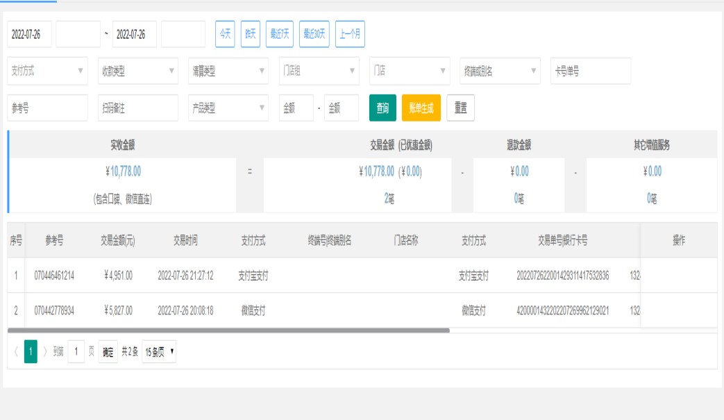Image resolution: width=724 pixels, height=420 pixels.
Task: Select the 昨天 date shortcut
Action: click(250, 34)
